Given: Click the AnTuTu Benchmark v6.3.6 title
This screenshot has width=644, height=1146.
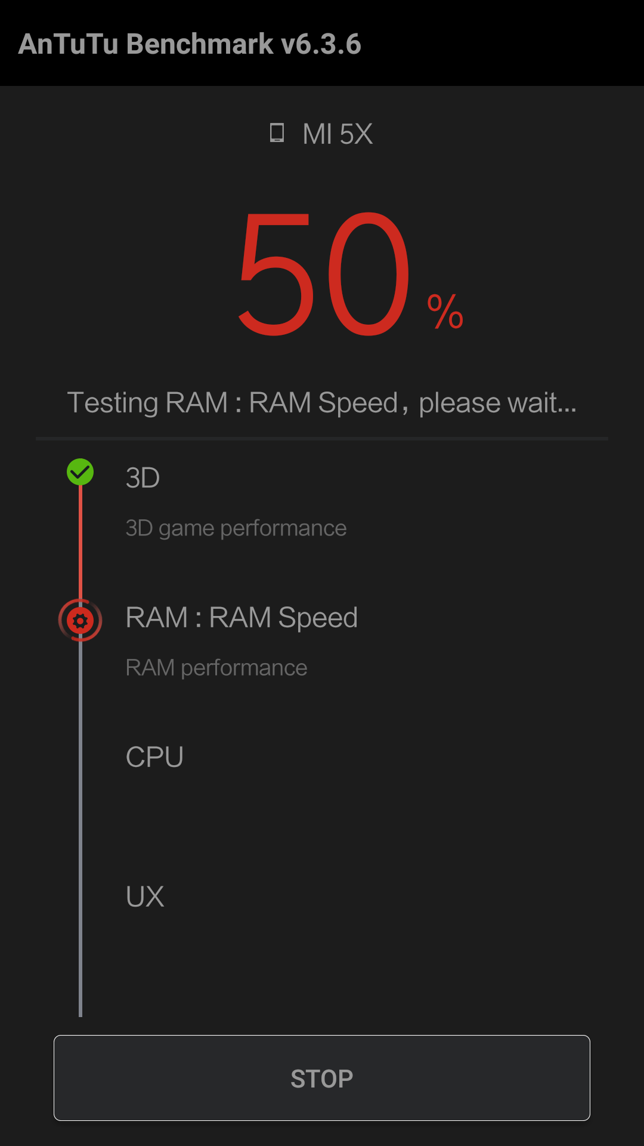Looking at the screenshot, I should tap(190, 44).
